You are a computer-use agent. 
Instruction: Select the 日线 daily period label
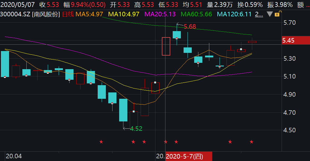(68, 14)
